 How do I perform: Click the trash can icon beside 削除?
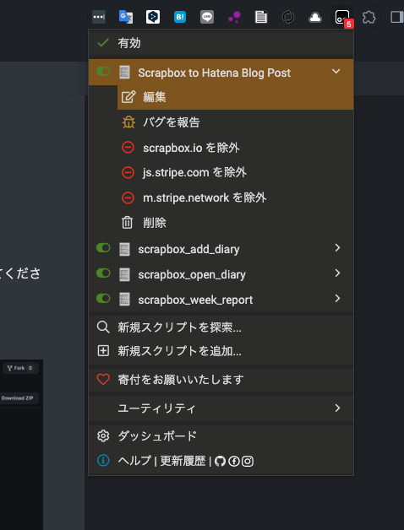pyautogui.click(x=128, y=223)
